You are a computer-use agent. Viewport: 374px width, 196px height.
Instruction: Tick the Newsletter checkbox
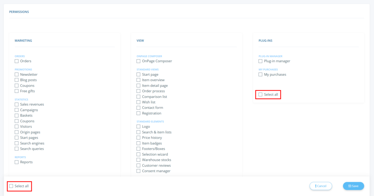click(16, 74)
